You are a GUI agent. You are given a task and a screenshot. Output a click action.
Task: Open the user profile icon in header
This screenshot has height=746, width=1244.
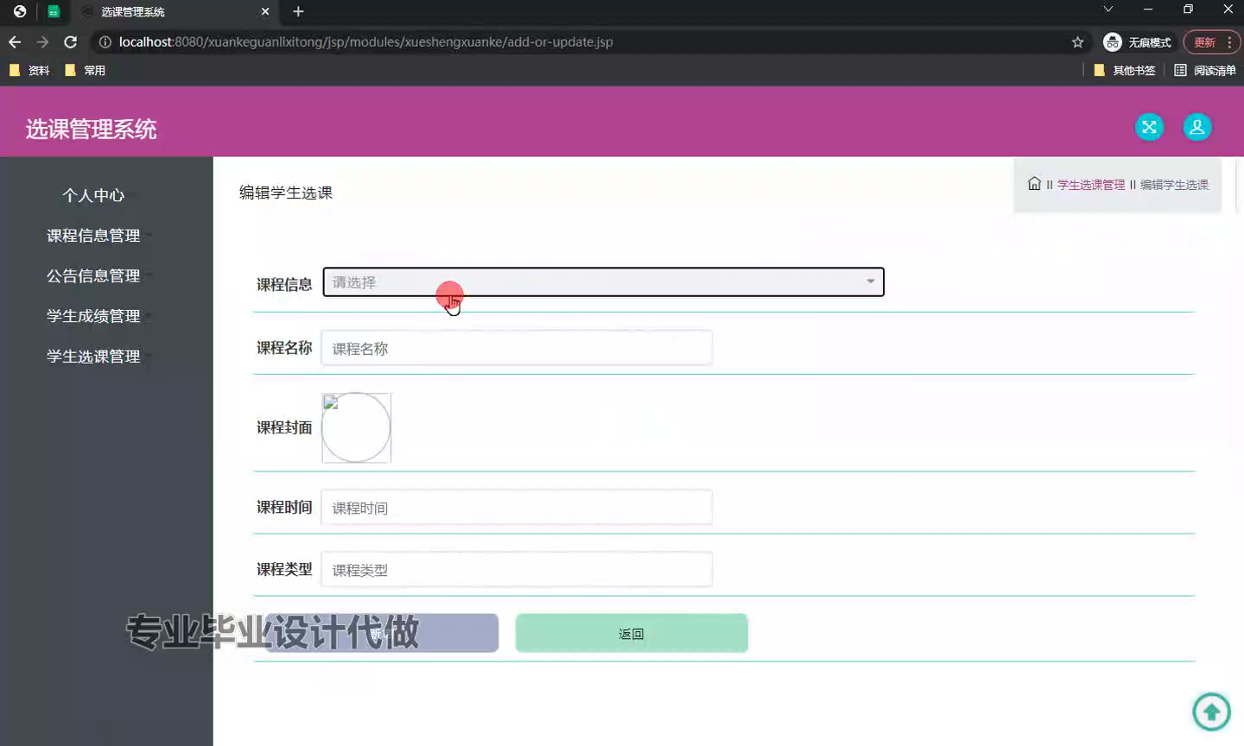[1197, 127]
